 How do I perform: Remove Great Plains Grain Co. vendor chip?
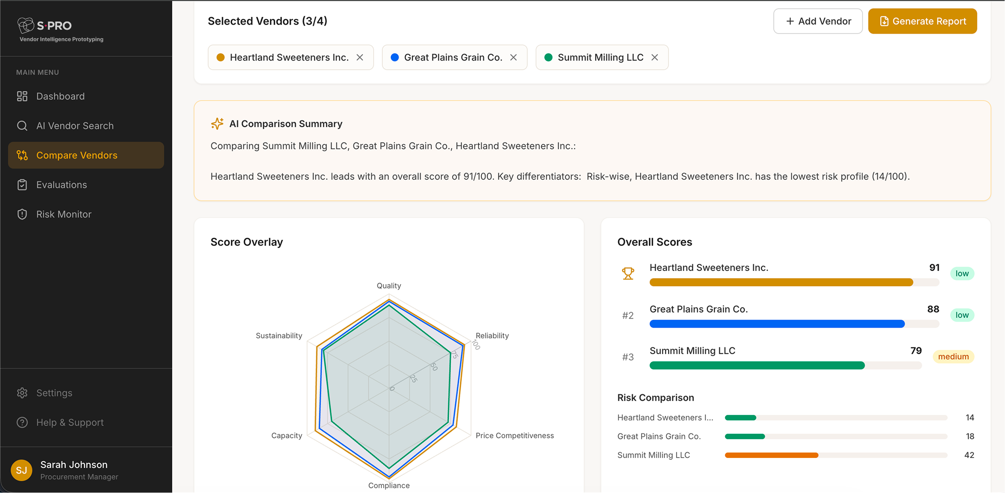tap(513, 57)
